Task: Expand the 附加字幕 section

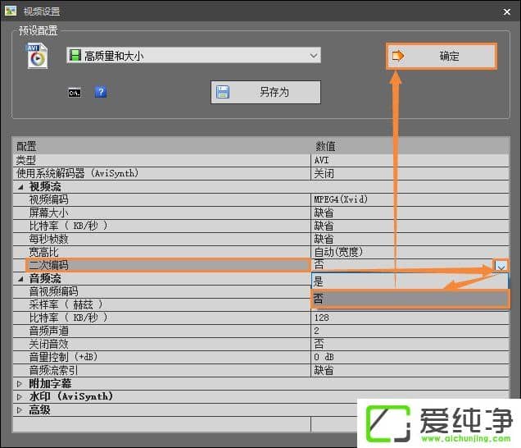Action: 20,383
